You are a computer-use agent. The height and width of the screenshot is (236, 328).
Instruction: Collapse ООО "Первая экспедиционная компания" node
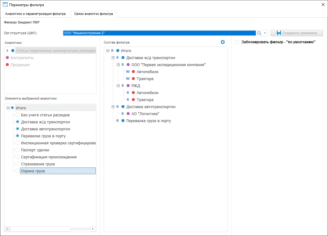tap(118, 65)
